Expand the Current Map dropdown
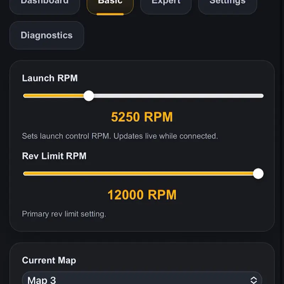Image resolution: width=284 pixels, height=284 pixels. click(x=142, y=279)
